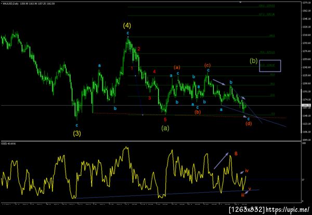Click the chart shift triangle marker at top

(x=240, y=2)
